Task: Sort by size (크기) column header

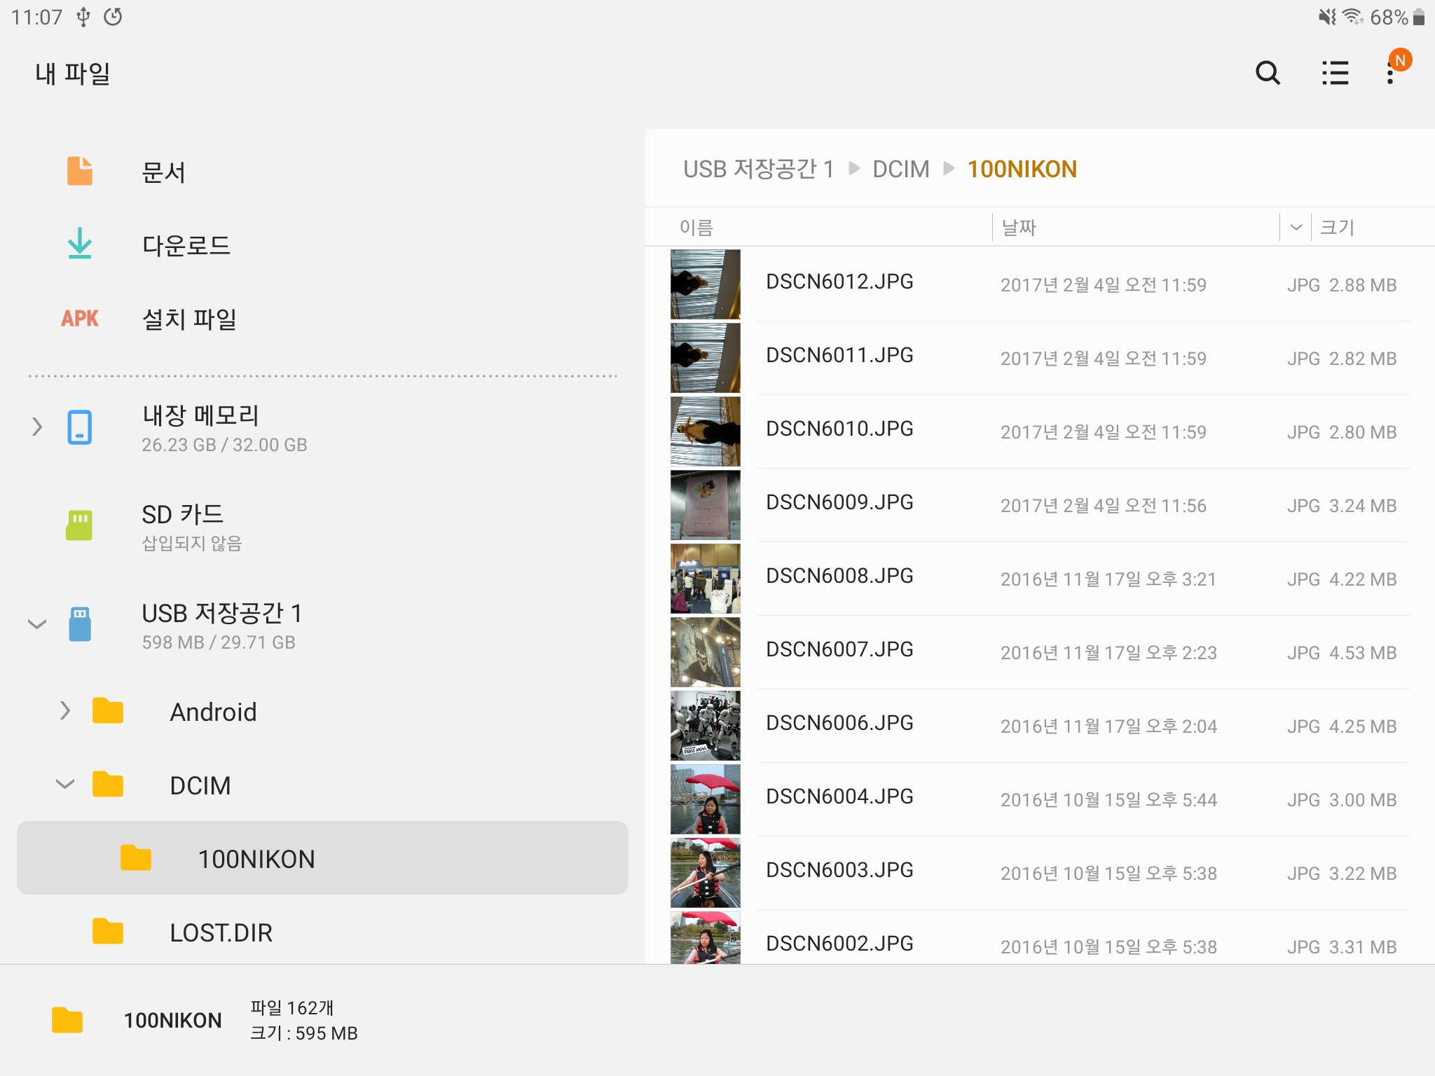Action: click(1337, 227)
